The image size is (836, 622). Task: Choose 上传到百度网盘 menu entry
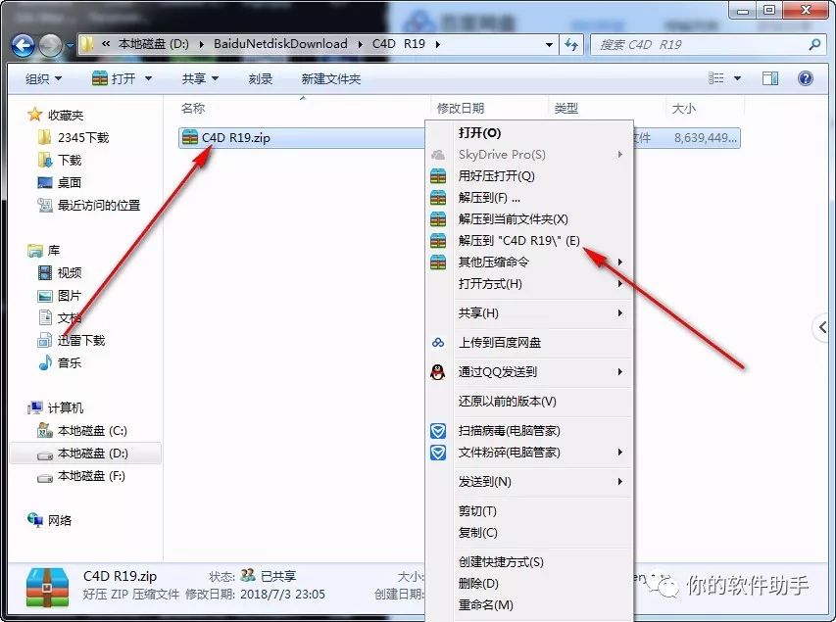529,343
